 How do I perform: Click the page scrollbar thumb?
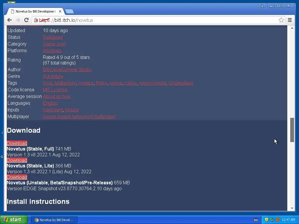pyautogui.click(x=292, y=130)
